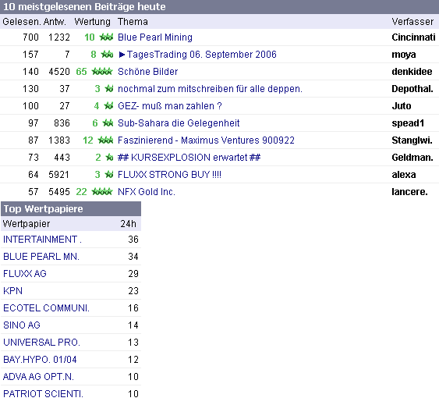The width and height of the screenshot is (439, 405).
Task: Open PATRIOT SCIENTI. security link
Action: 43,393
